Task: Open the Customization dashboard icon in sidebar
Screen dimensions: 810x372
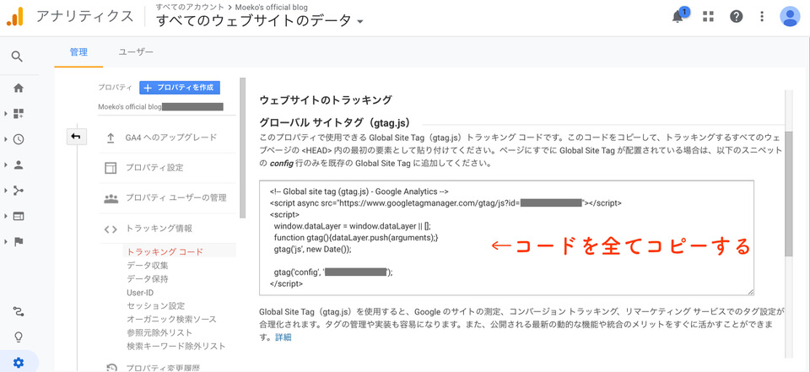Action: point(19,113)
